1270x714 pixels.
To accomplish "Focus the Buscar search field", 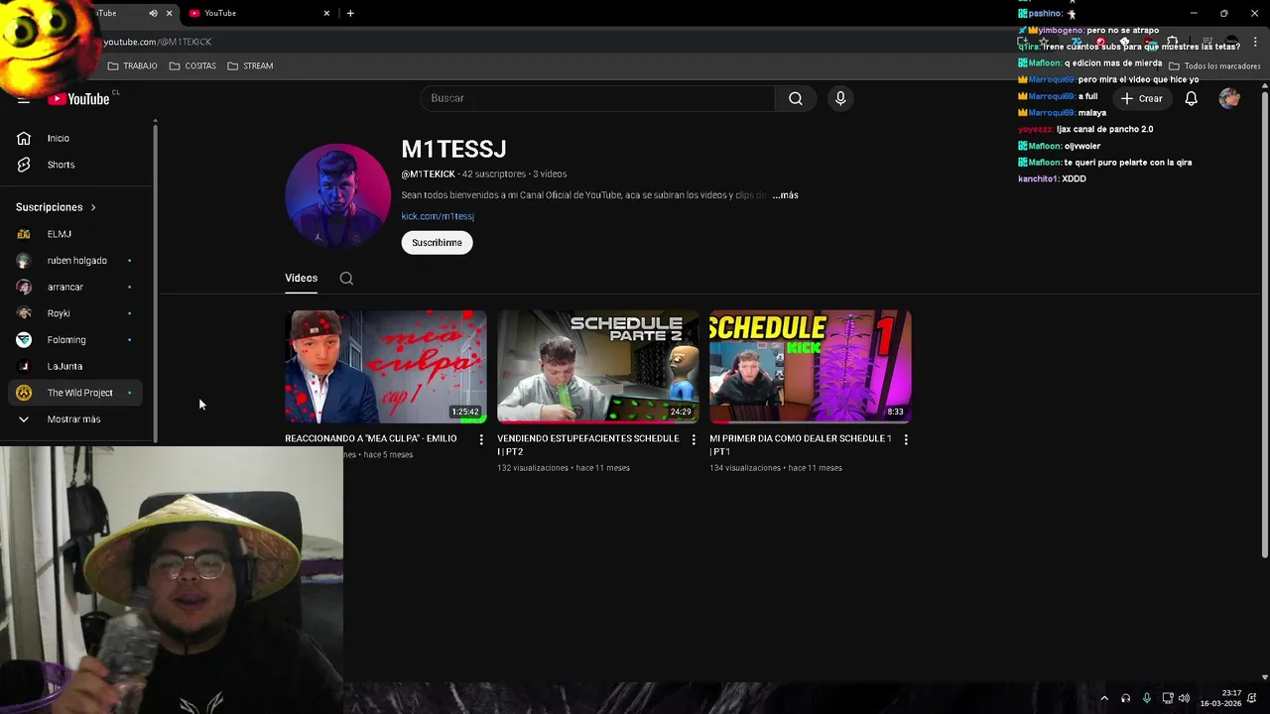I will [x=597, y=98].
